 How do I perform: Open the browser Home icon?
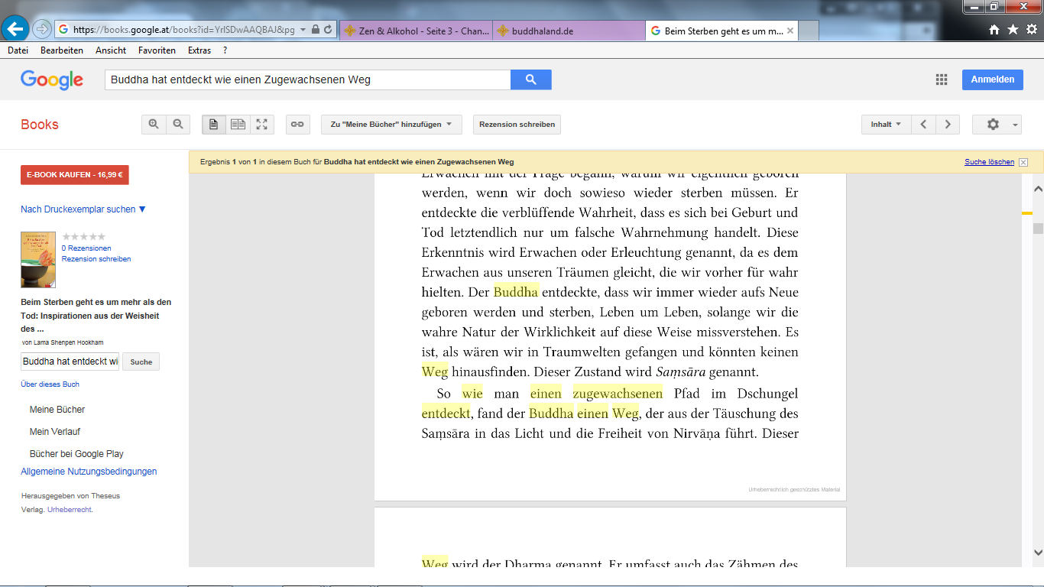tap(994, 30)
